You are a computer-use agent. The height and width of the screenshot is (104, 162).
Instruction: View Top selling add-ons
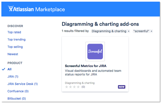(15, 47)
